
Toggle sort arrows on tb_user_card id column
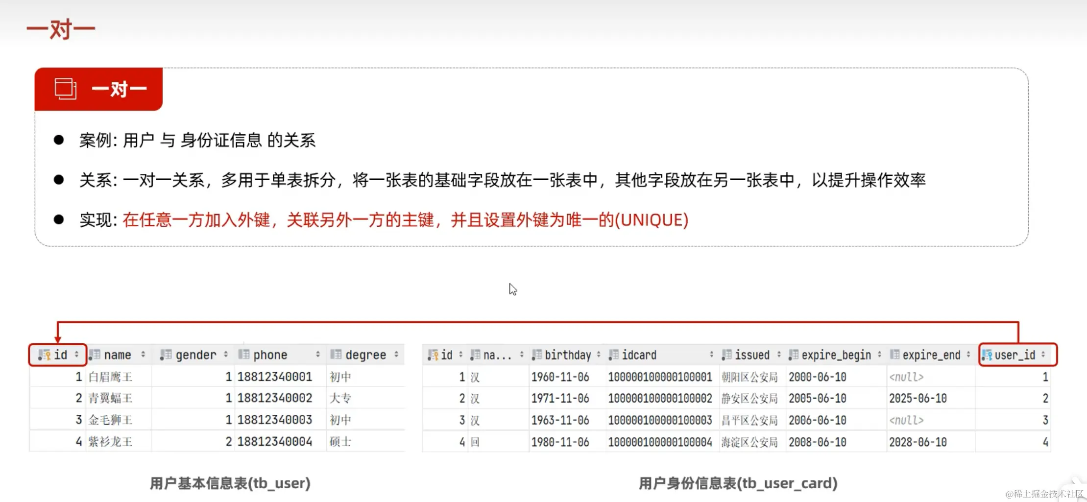460,354
